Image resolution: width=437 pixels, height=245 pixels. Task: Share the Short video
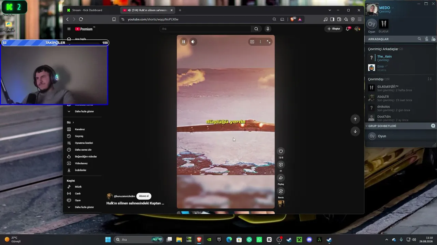click(281, 178)
